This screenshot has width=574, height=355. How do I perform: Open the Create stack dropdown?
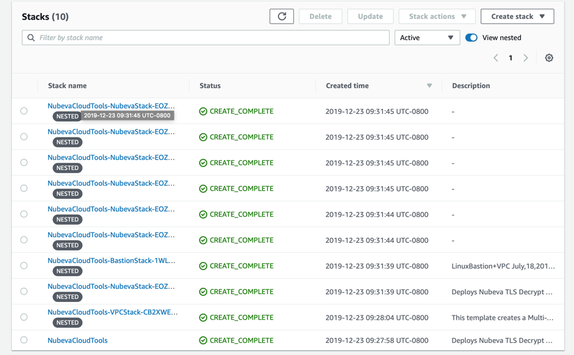tap(517, 17)
